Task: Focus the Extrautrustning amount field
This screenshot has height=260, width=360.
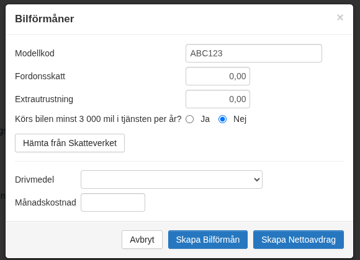Action: click(218, 99)
